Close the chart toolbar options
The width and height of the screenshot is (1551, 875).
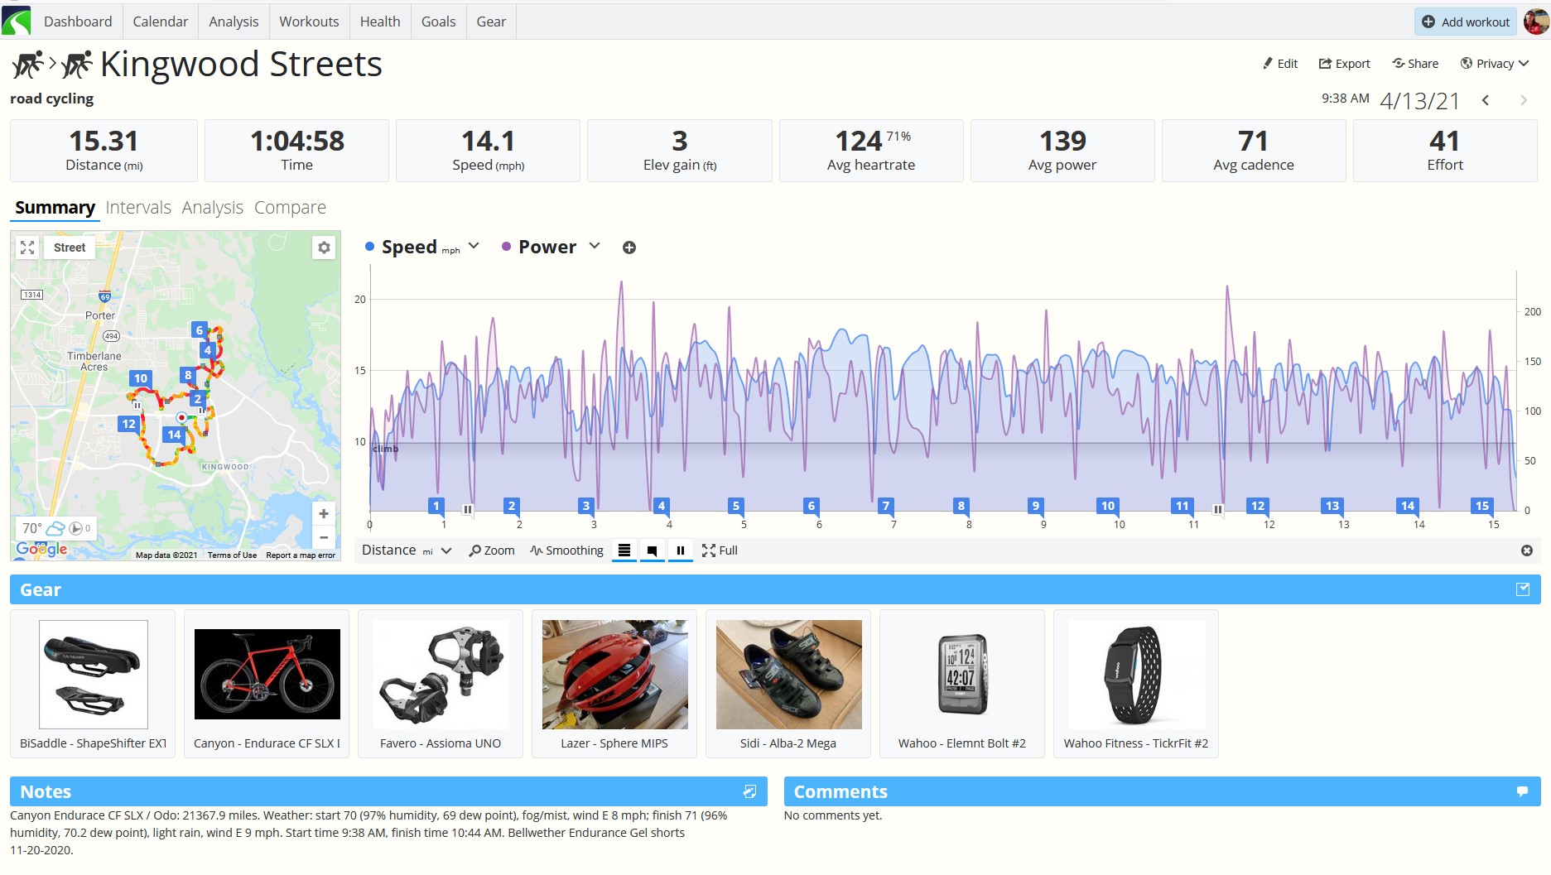(1527, 550)
